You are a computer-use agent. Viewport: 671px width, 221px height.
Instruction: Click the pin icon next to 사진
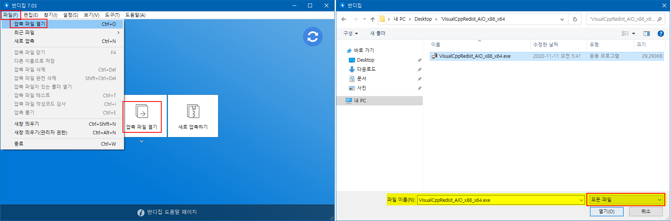[x=419, y=88]
